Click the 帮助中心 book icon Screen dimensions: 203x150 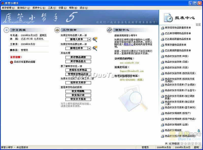pyautogui.click(x=110, y=30)
